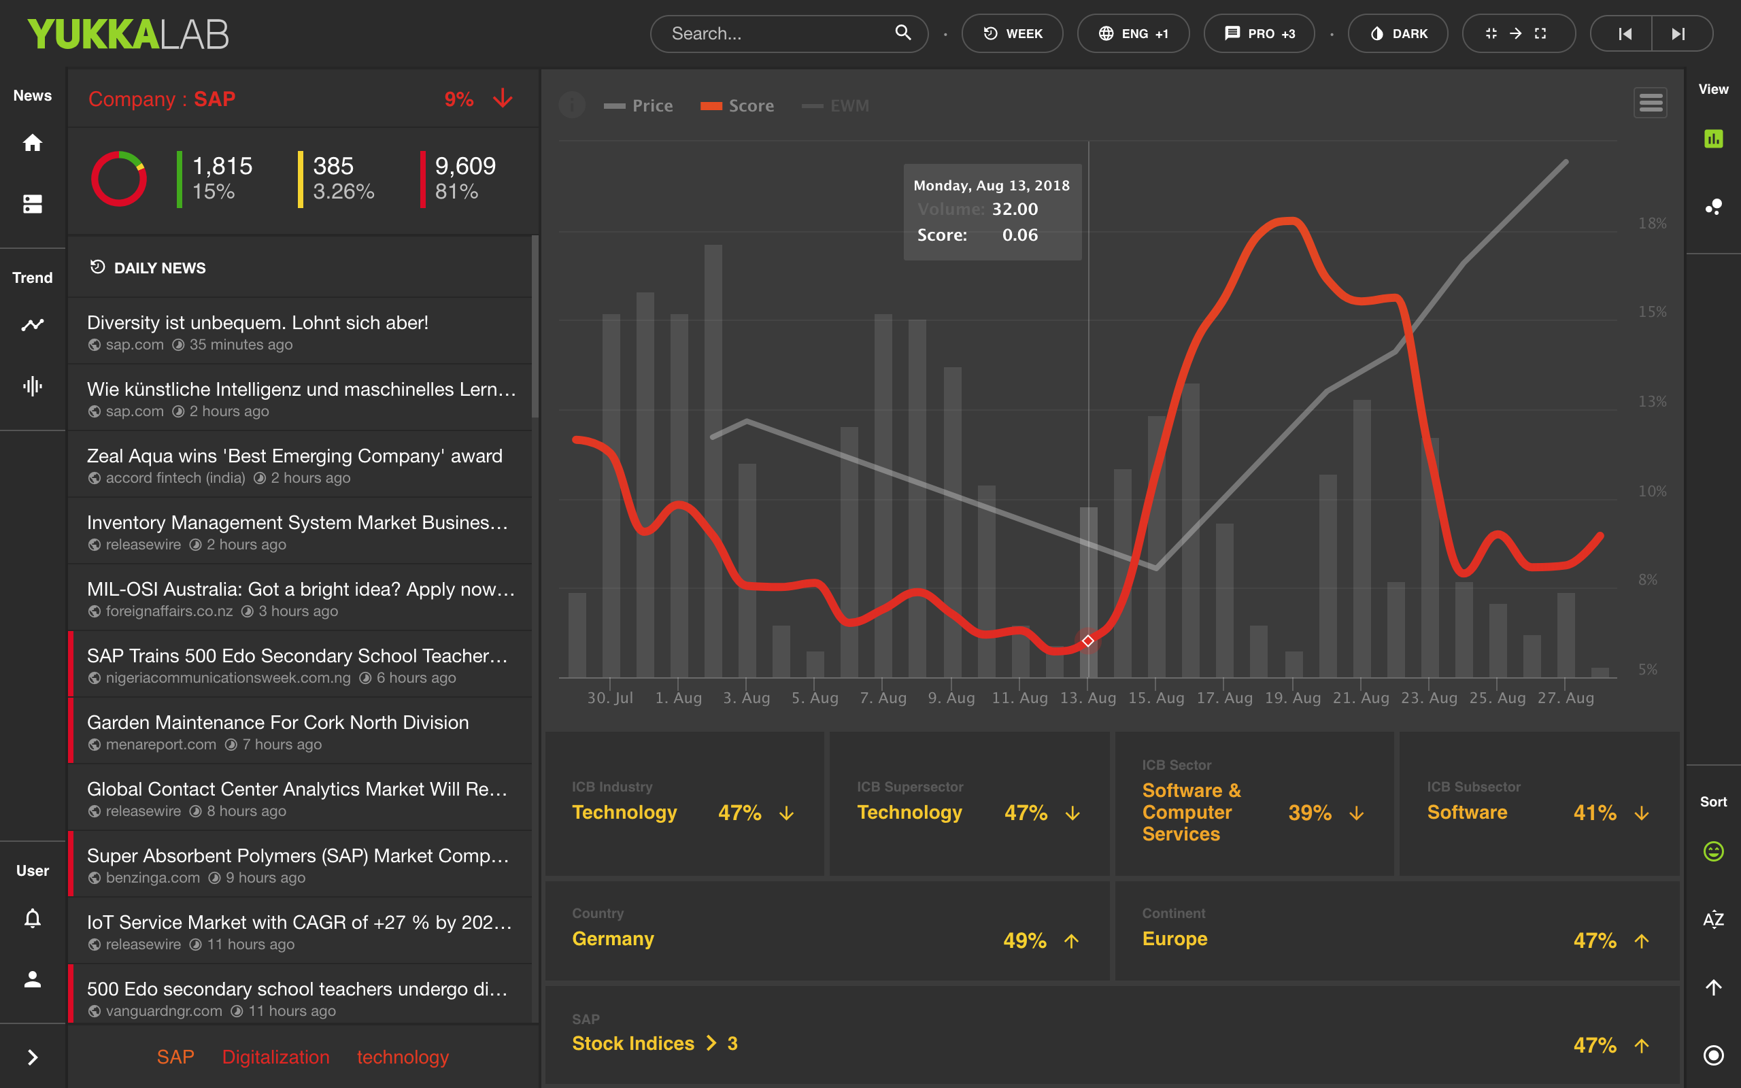This screenshot has width=1741, height=1088.
Task: Open ICB Subsector Software card
Action: (x=1539, y=804)
